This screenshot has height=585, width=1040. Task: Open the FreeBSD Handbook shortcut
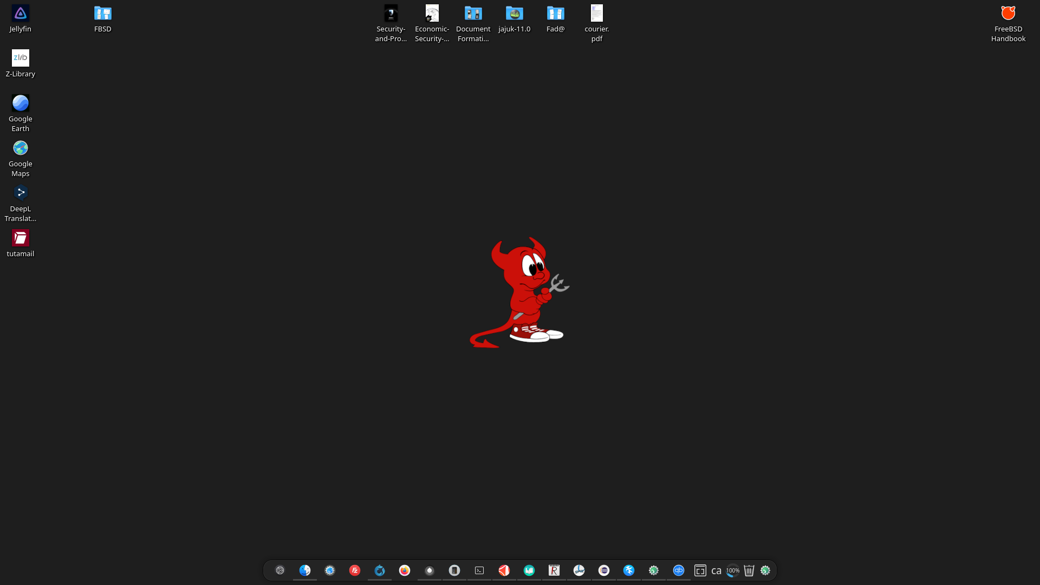click(1008, 14)
